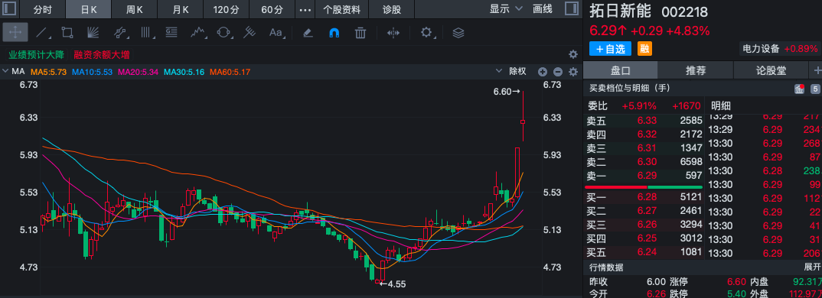Toggle the 画线 drawing tools

(543, 8)
